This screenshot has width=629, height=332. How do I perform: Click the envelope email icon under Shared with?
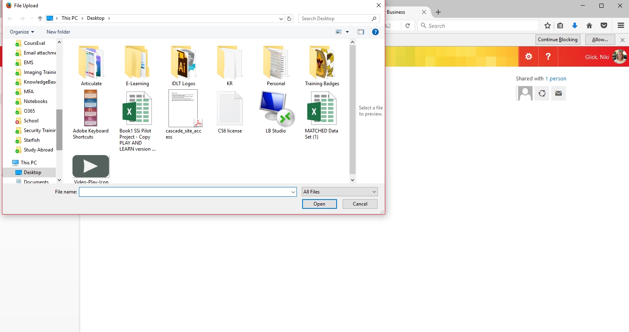pos(559,93)
